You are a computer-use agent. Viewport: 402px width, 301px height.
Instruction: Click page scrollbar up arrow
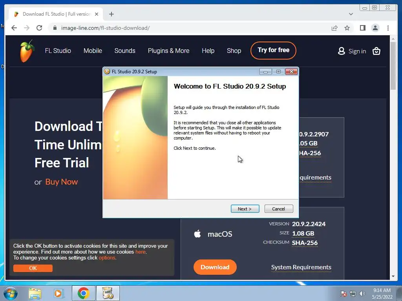point(393,39)
